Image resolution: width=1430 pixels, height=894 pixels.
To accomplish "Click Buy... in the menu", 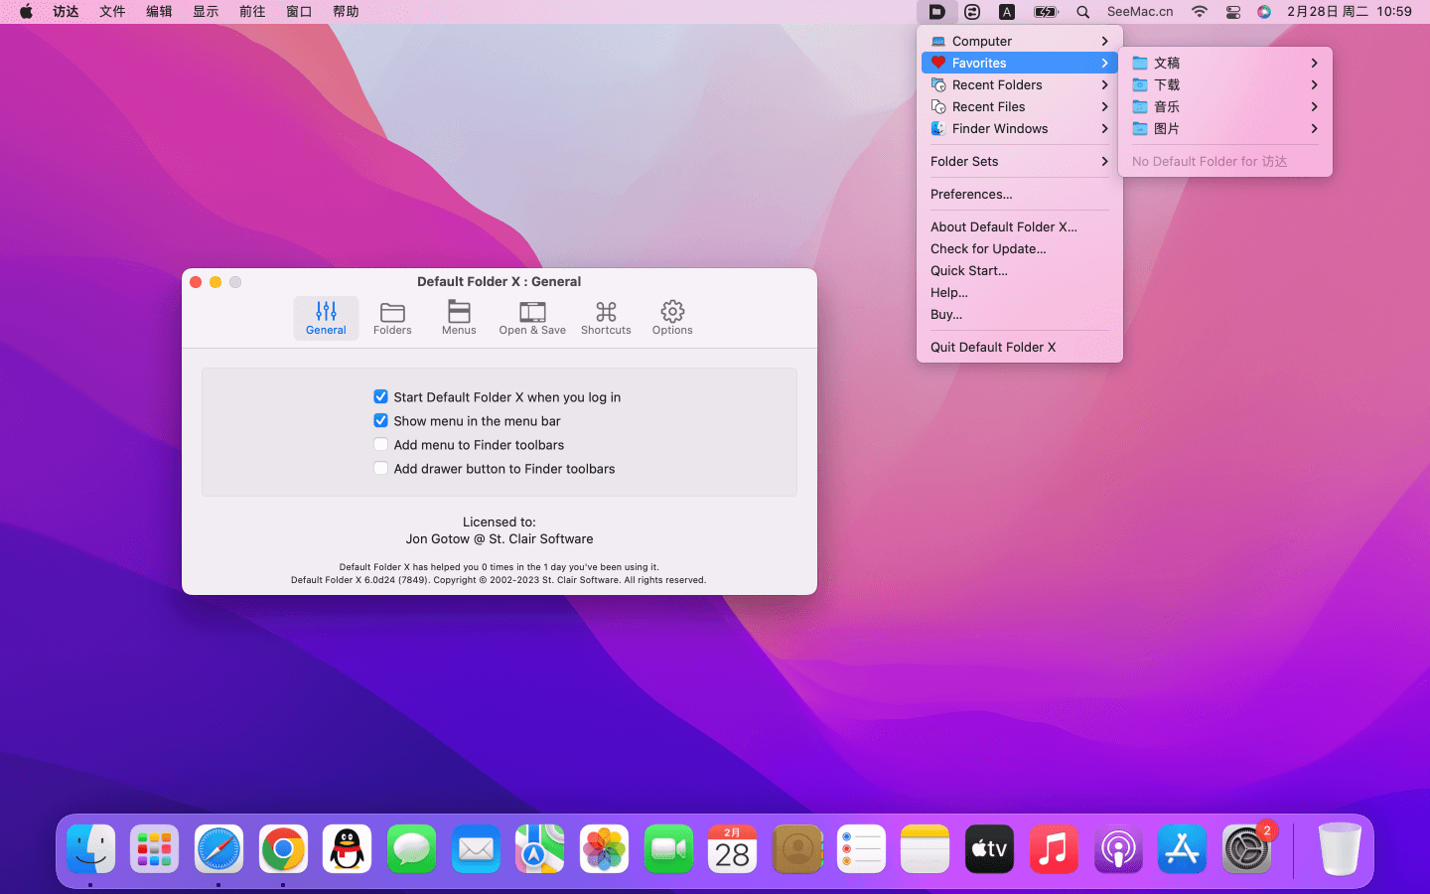I will [1020, 314].
